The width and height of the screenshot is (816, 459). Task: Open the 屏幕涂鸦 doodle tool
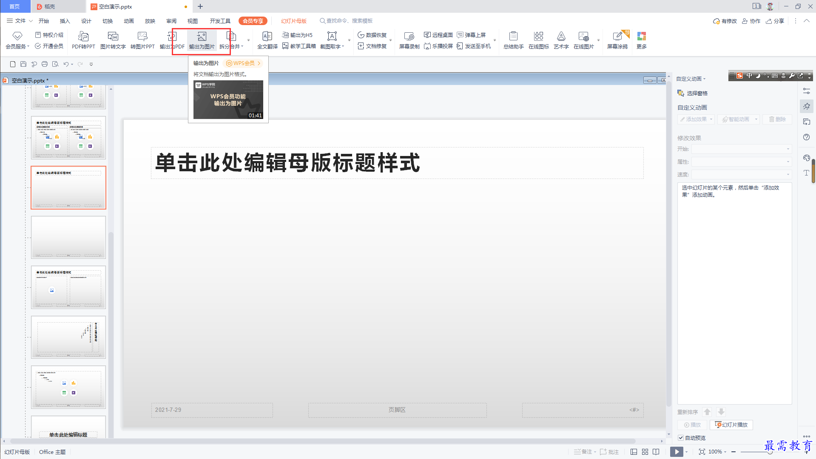tap(617, 40)
